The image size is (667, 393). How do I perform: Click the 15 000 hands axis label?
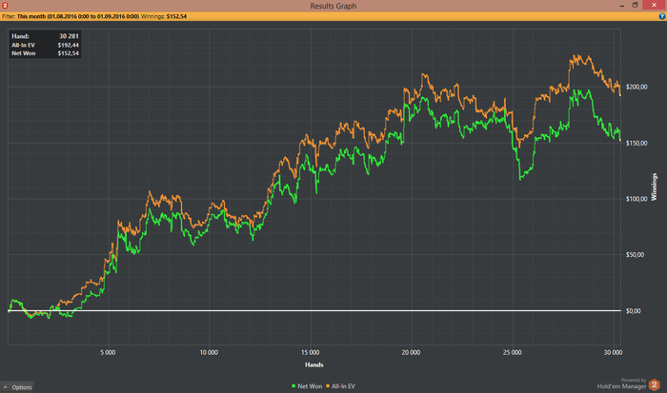point(310,353)
